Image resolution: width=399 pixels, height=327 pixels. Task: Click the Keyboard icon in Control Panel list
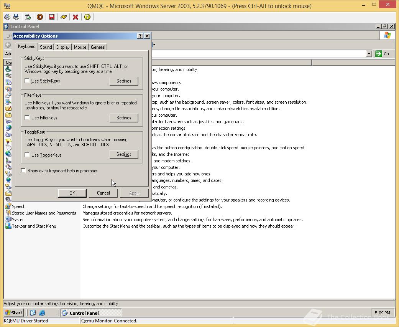coord(8,135)
